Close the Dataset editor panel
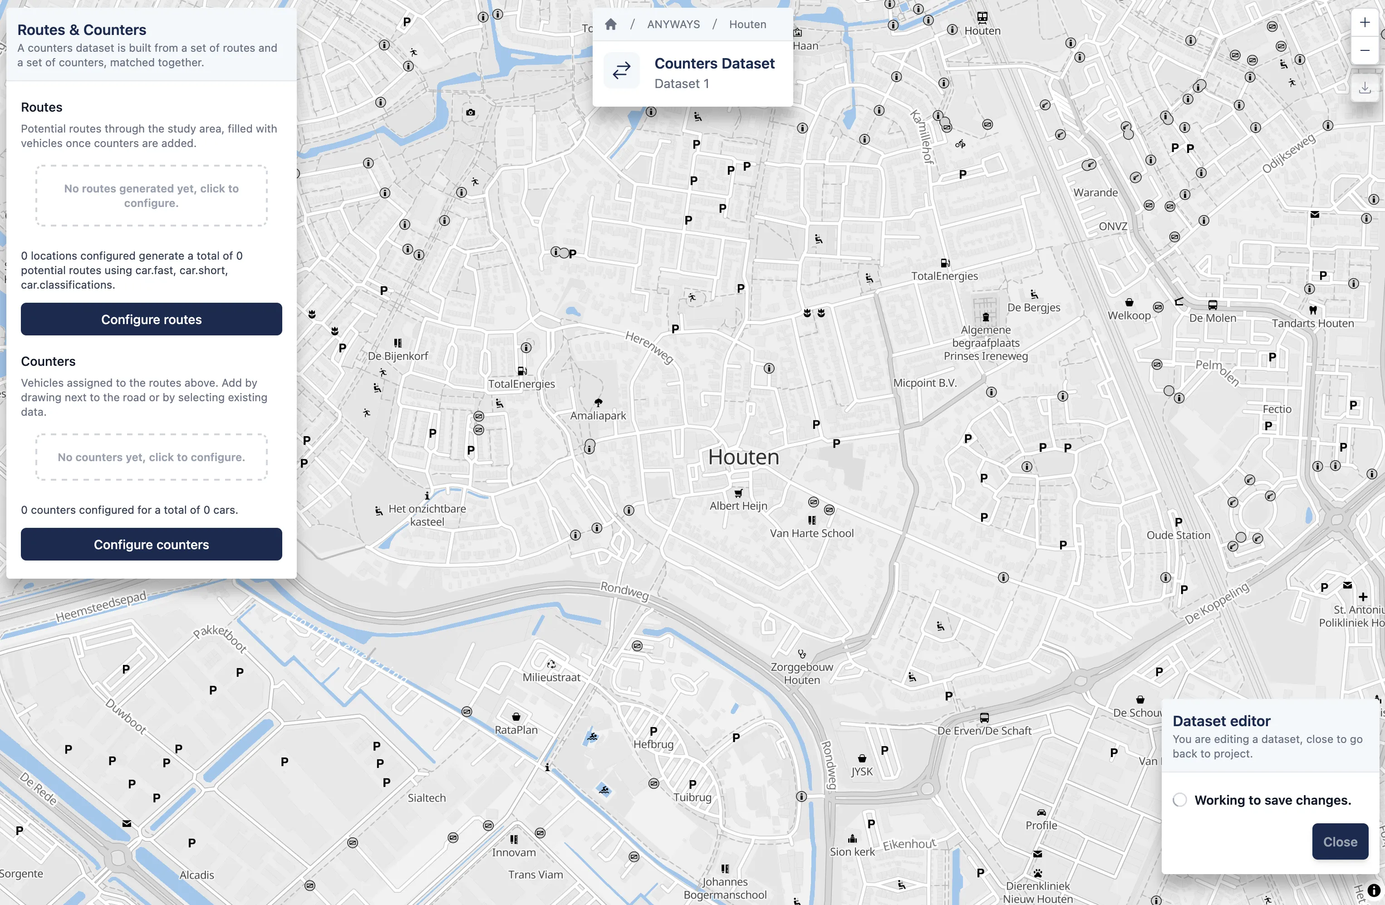The width and height of the screenshot is (1385, 905). pos(1340,841)
